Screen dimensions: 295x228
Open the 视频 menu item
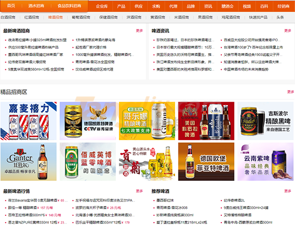[x=247, y=6]
